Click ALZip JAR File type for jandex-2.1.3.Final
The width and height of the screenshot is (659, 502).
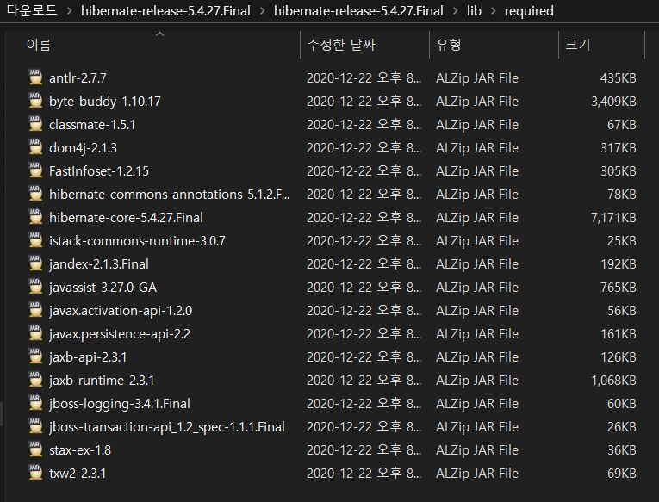477,264
